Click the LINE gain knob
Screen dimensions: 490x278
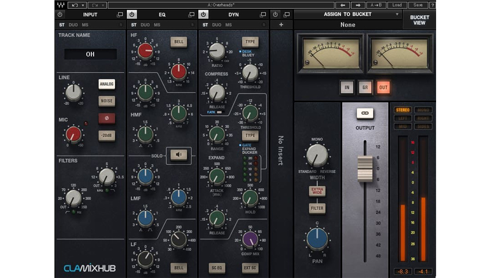73,92
